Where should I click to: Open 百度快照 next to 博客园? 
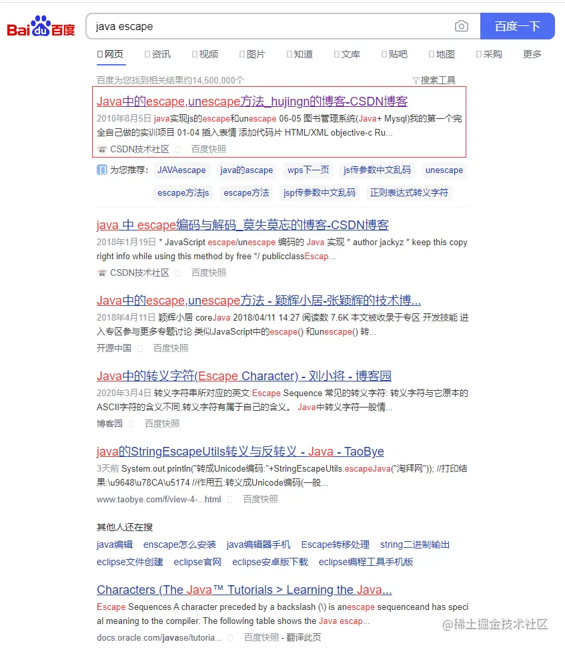tap(162, 424)
